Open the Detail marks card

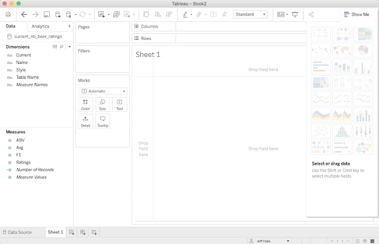coord(85,121)
